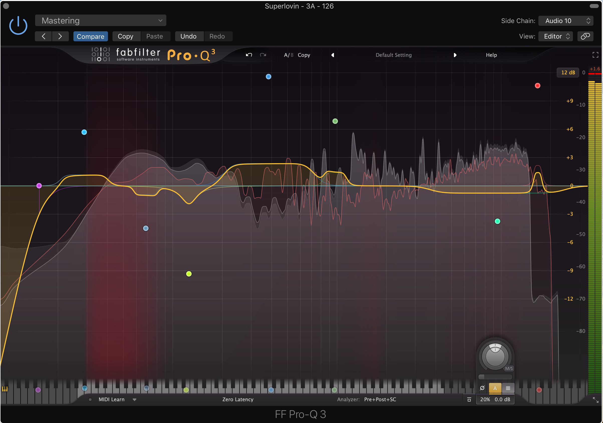
Task: Click the sidechain link chain icon
Action: [x=585, y=36]
